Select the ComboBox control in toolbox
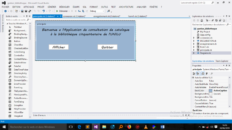Screen dimensions: 232x130 click(x=19, y=55)
